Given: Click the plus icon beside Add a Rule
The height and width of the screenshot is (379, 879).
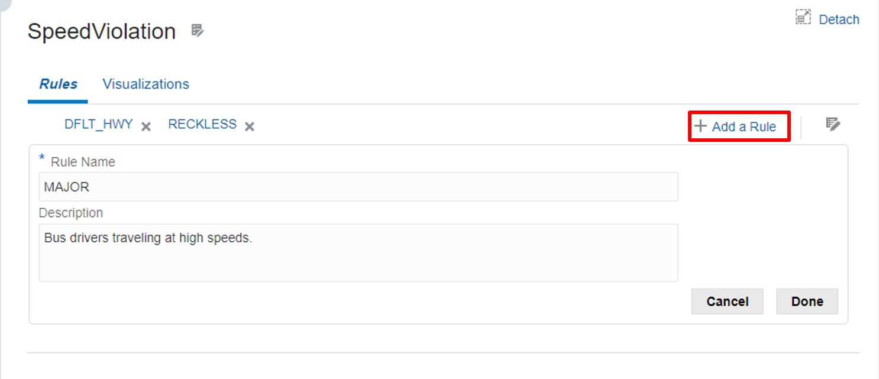Looking at the screenshot, I should click(x=701, y=126).
